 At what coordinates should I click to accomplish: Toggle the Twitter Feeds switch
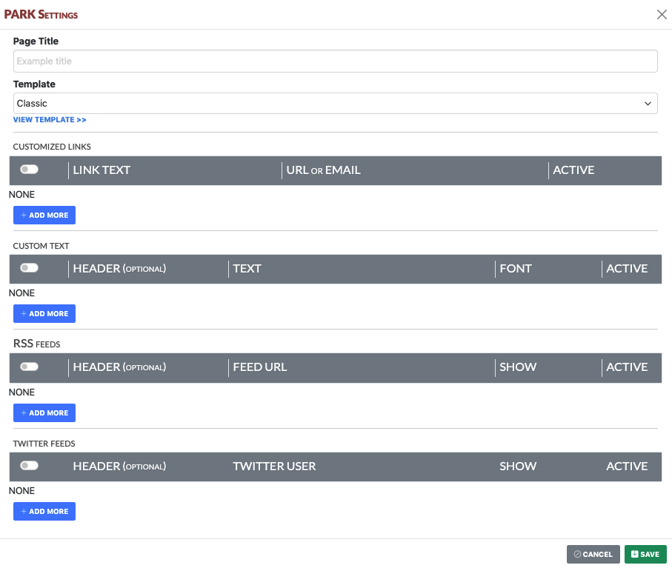[x=29, y=466]
